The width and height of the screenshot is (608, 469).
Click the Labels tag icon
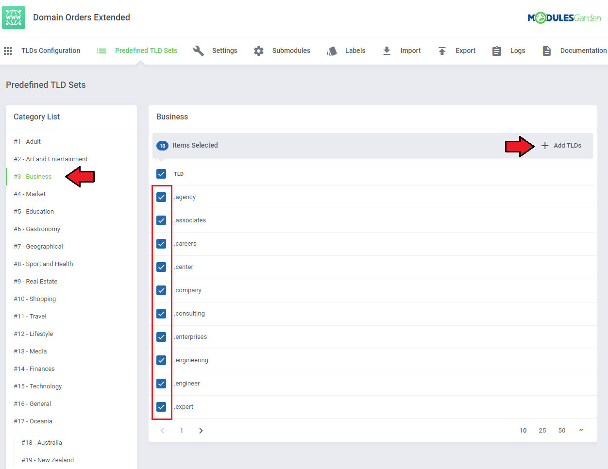332,51
